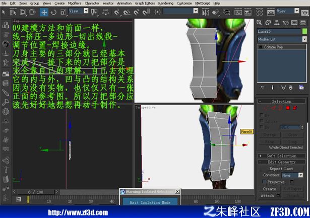This screenshot has height=218, width=310.
Task: Open Select by Name tool
Action: tap(13, 12)
